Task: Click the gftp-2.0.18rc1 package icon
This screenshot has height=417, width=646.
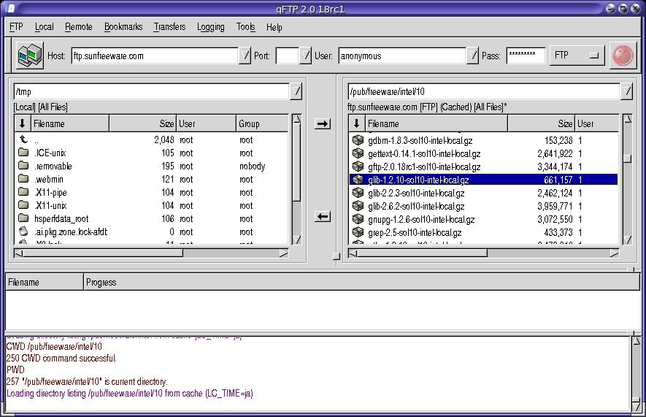Action: [358, 167]
